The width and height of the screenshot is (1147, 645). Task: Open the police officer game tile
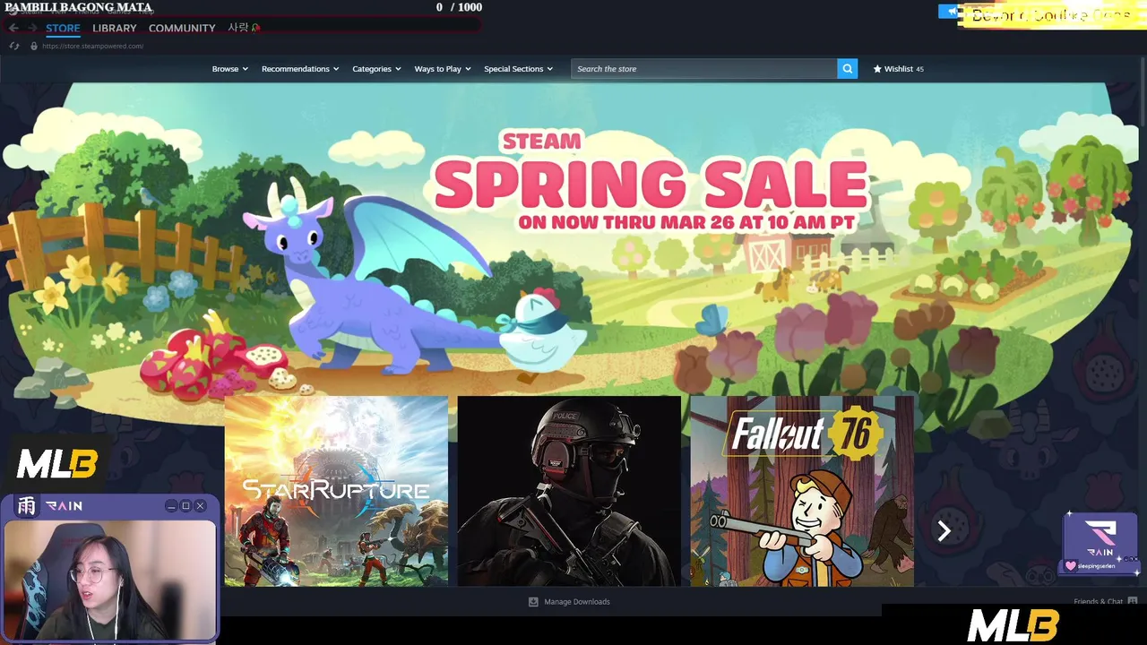tap(569, 491)
